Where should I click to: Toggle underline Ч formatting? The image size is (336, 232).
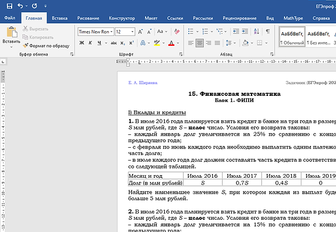tap(99, 43)
